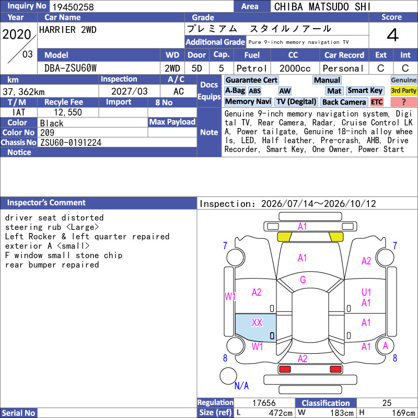Click the left yellow headlight on diagram

click(284, 237)
